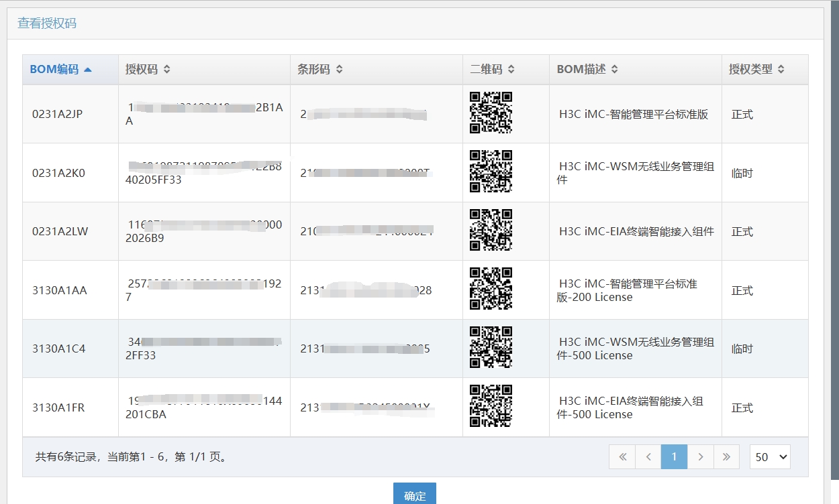Click 正式 type in 0231A2JP row
Screen dimensions: 839x504
pos(742,115)
